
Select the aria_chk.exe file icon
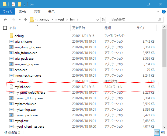coord(11,41)
